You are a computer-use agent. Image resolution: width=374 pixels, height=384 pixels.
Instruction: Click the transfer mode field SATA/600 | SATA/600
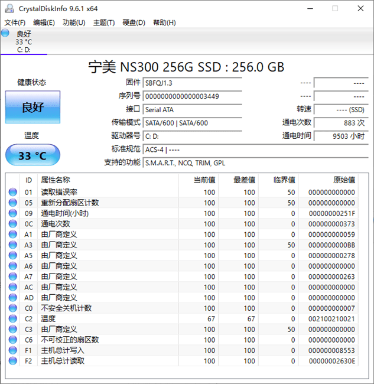pyautogui.click(x=193, y=123)
